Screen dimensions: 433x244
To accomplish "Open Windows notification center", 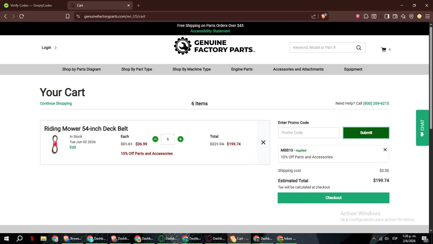I will 425,239.
